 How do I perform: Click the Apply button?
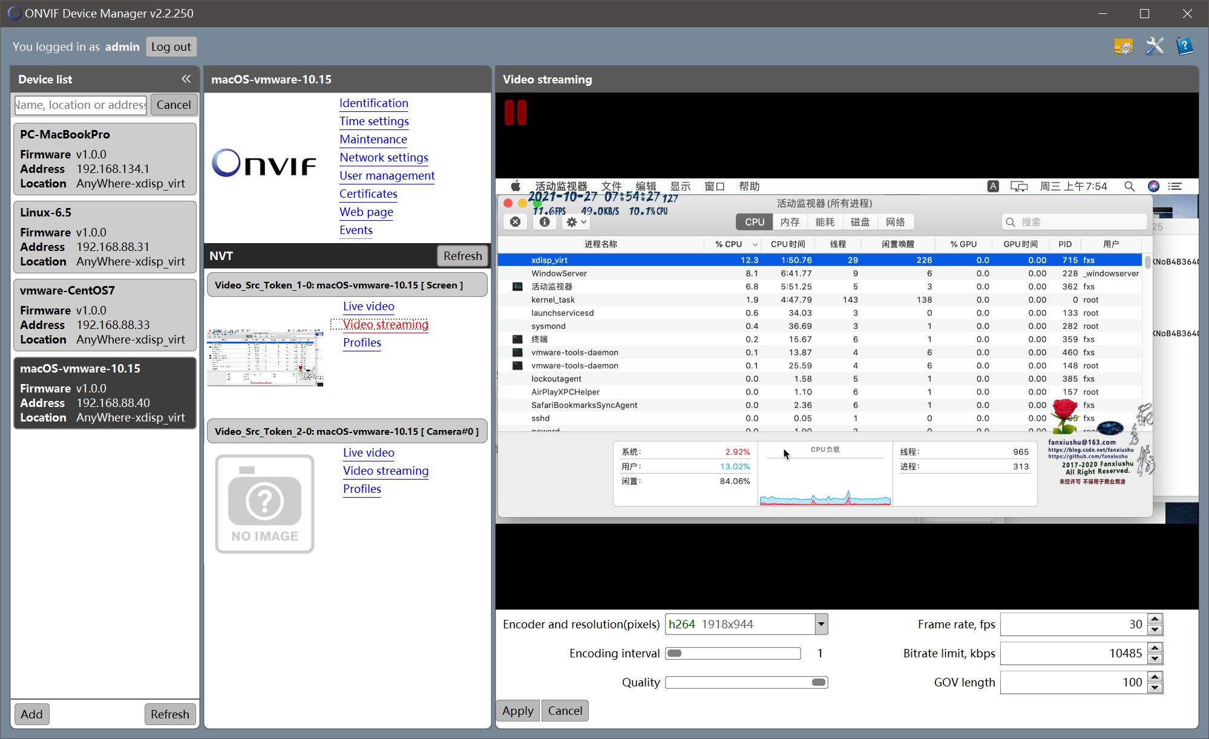(x=517, y=711)
